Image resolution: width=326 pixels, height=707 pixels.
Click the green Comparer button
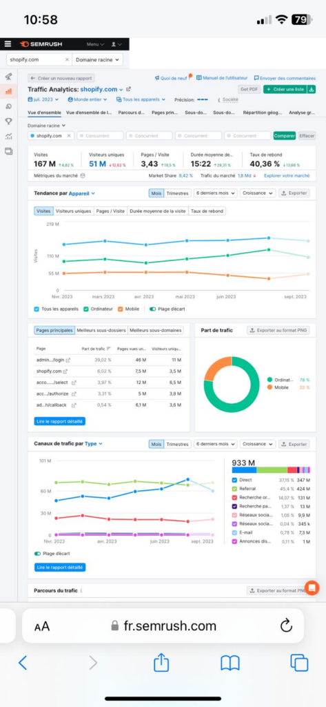[x=284, y=136]
